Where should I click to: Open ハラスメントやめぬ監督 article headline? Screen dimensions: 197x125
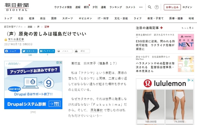click(155, 67)
